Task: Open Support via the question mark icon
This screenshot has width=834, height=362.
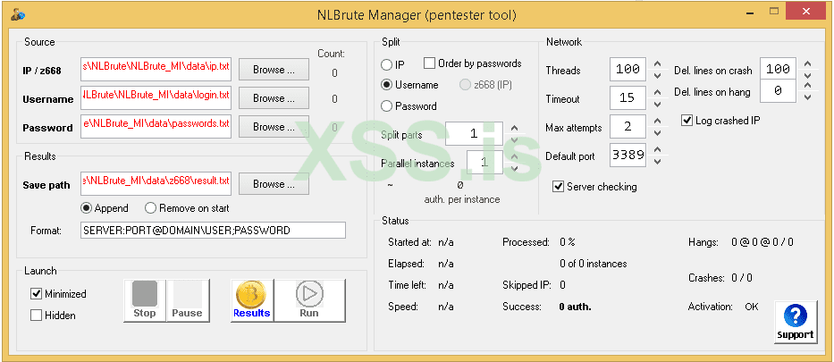Action: [796, 322]
